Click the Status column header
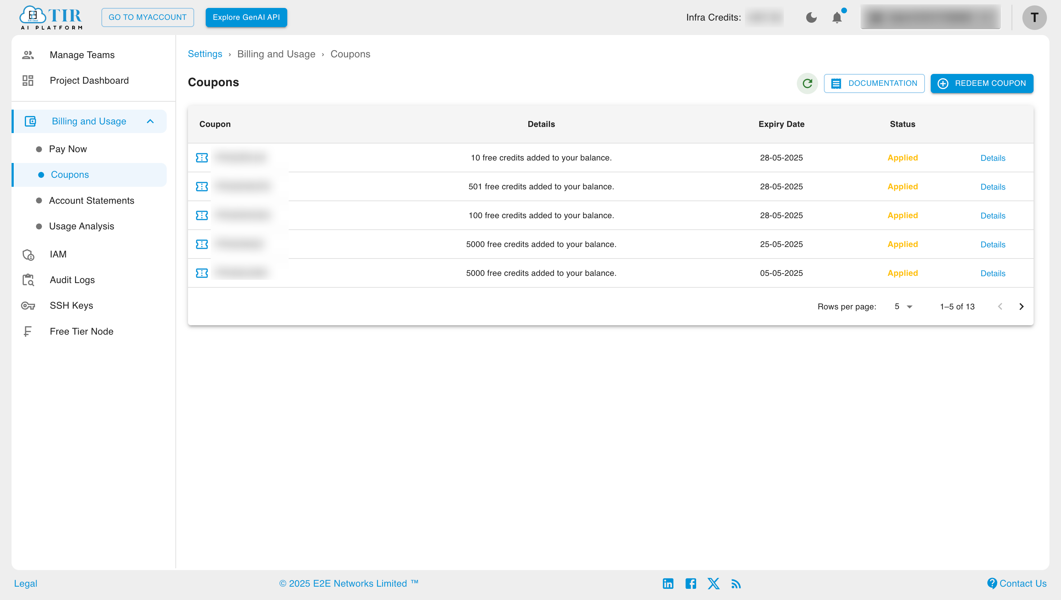1061x600 pixels. (x=902, y=124)
